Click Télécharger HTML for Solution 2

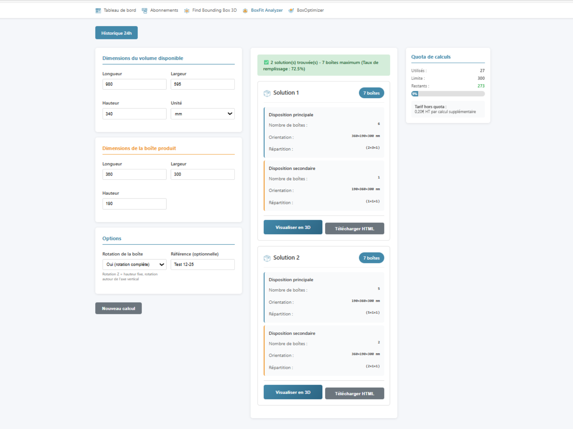tap(355, 393)
